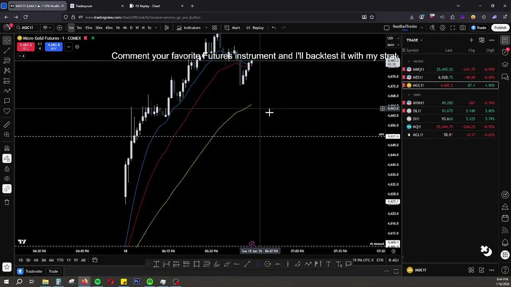Start bar Replay mode

click(255, 28)
